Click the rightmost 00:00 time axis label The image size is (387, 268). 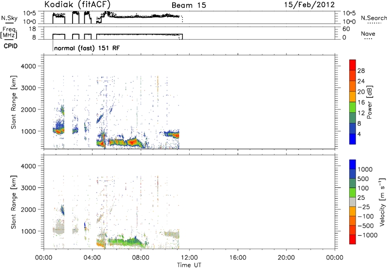click(x=334, y=258)
